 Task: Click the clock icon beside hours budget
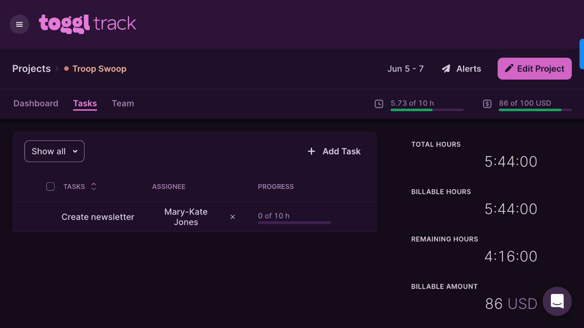(x=379, y=104)
